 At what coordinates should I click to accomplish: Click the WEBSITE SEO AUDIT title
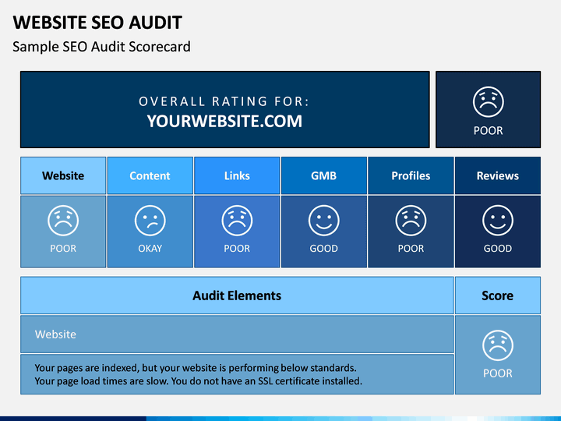point(97,22)
